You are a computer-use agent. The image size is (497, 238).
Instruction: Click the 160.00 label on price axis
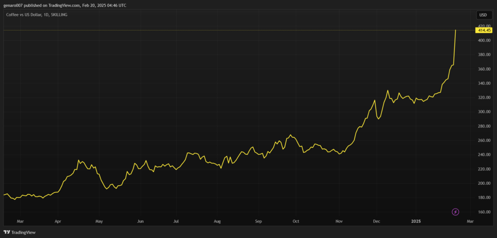coord(482,212)
